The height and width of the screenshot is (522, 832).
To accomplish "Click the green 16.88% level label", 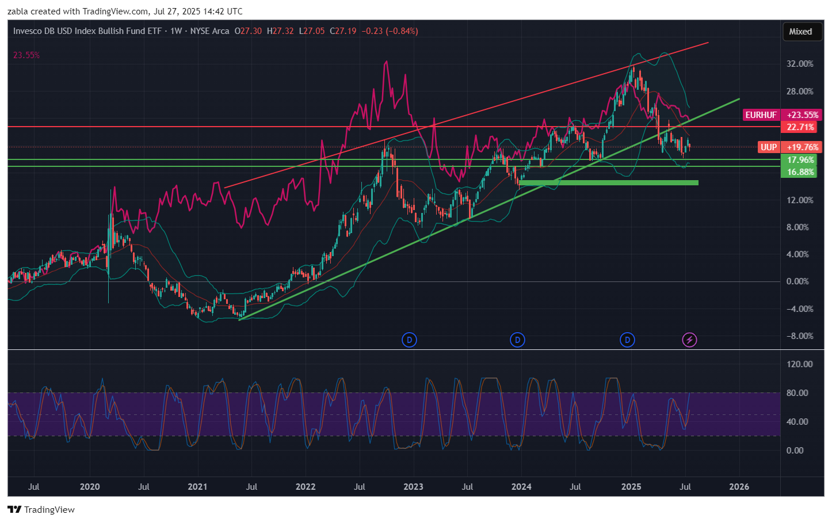I will 800,172.
